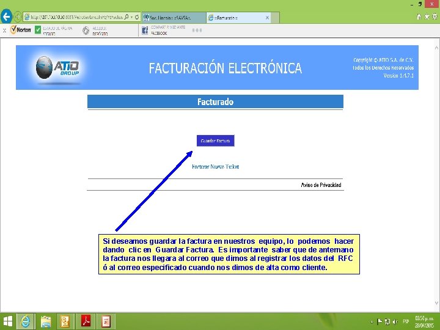Image resolution: width=440 pixels, height=330 pixels.
Task: Open the browser home page icon
Action: coord(419,16)
